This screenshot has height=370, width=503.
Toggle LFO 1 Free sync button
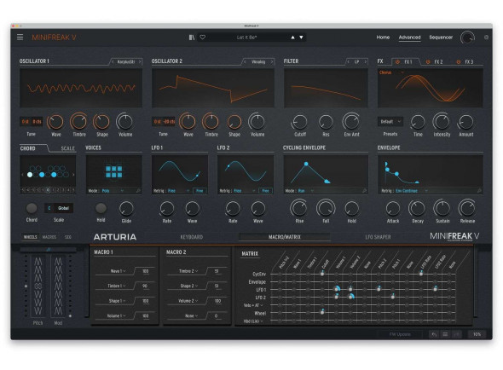[199, 191]
